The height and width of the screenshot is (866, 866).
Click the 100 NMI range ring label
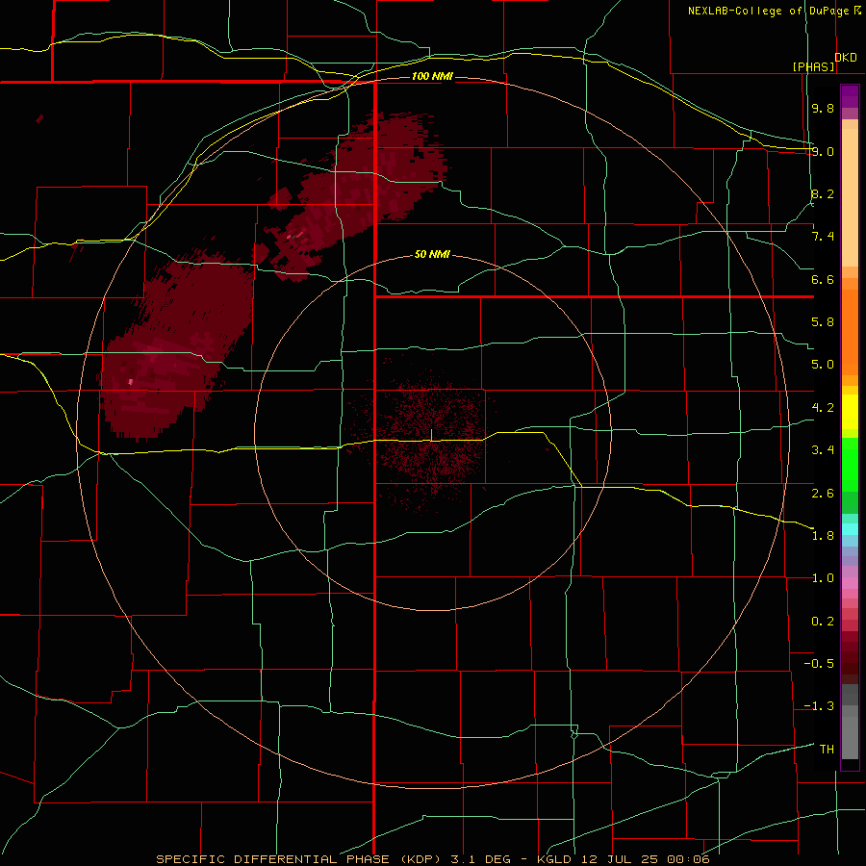click(x=432, y=76)
